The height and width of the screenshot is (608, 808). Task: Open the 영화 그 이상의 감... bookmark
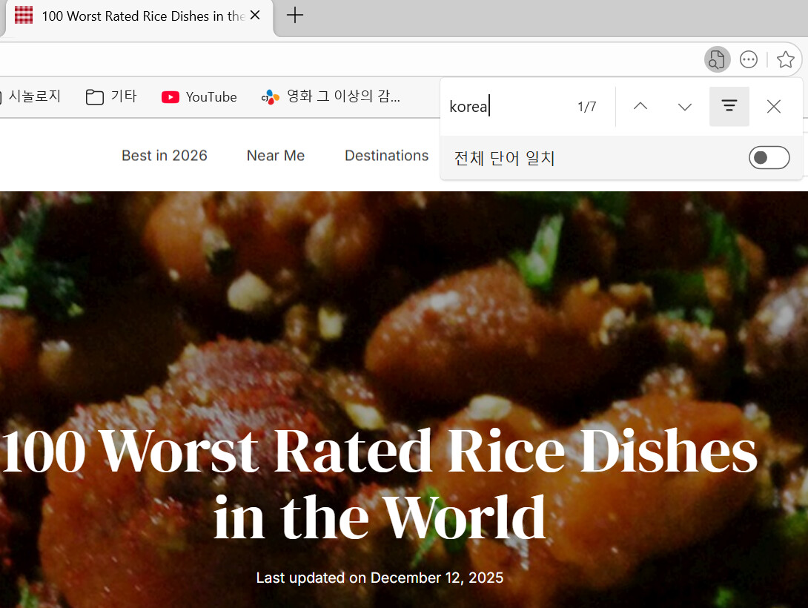(331, 96)
